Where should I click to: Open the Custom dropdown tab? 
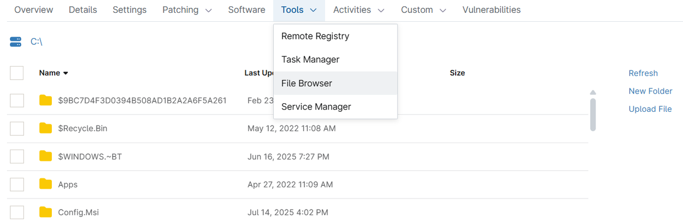[424, 10]
